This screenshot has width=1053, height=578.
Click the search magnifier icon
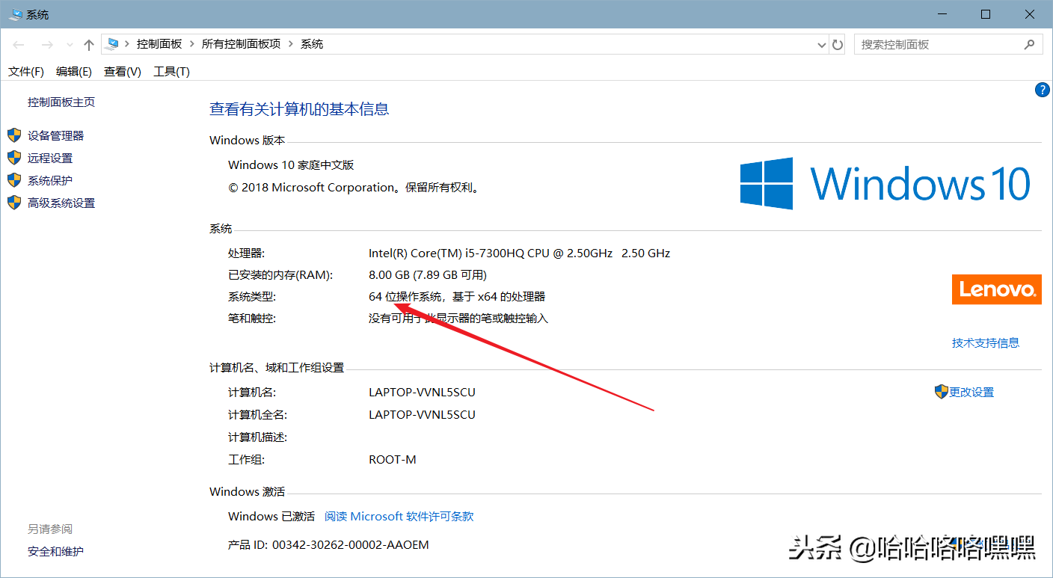coord(1029,44)
